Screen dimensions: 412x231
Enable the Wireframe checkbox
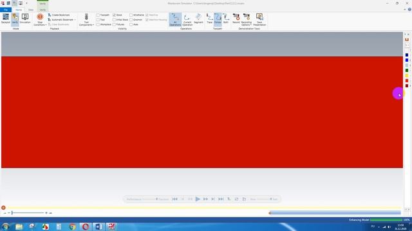click(x=131, y=15)
